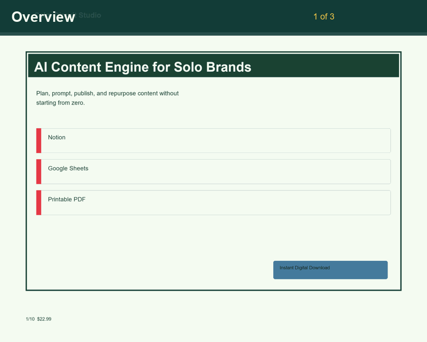Click the Overview header title
Screen dimensions: 427x342
pos(43,17)
